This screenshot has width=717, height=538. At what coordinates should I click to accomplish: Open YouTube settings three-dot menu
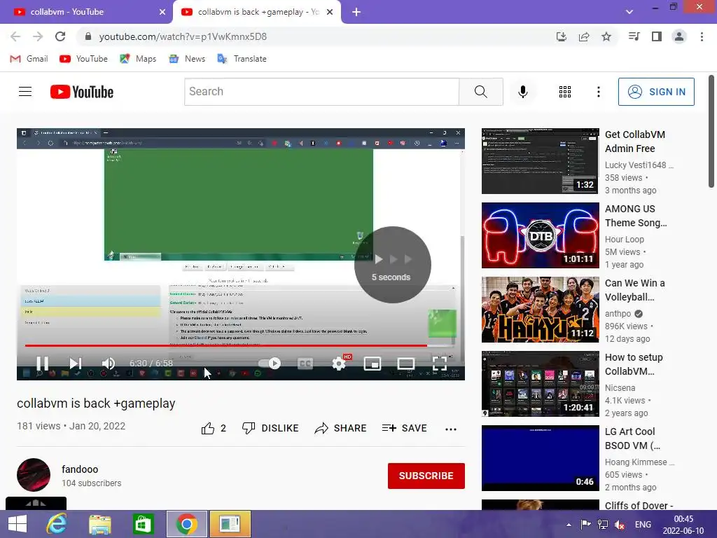click(x=598, y=92)
